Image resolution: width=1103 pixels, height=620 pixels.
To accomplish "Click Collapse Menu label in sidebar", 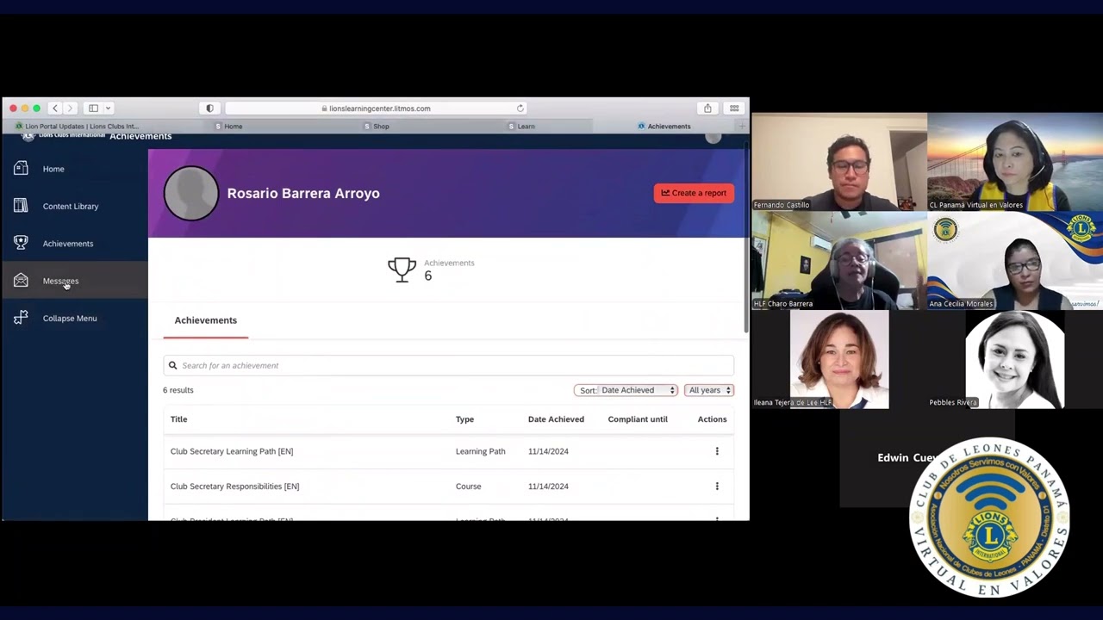I will pos(70,319).
